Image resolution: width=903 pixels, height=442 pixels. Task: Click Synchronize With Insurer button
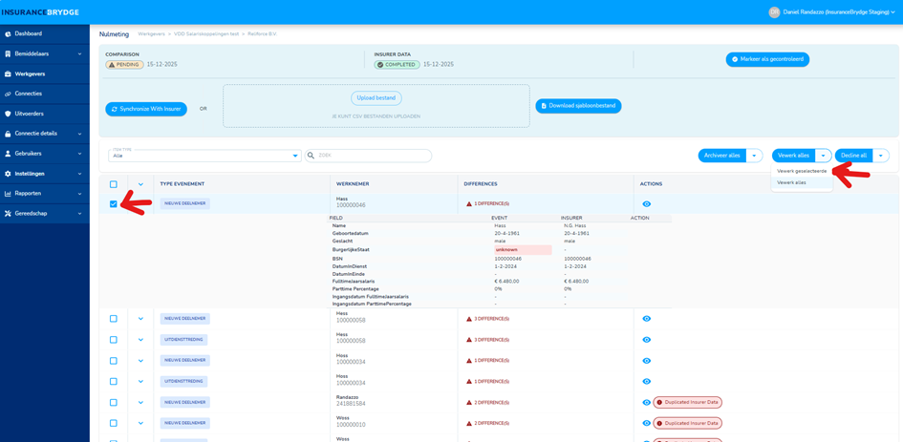point(146,109)
